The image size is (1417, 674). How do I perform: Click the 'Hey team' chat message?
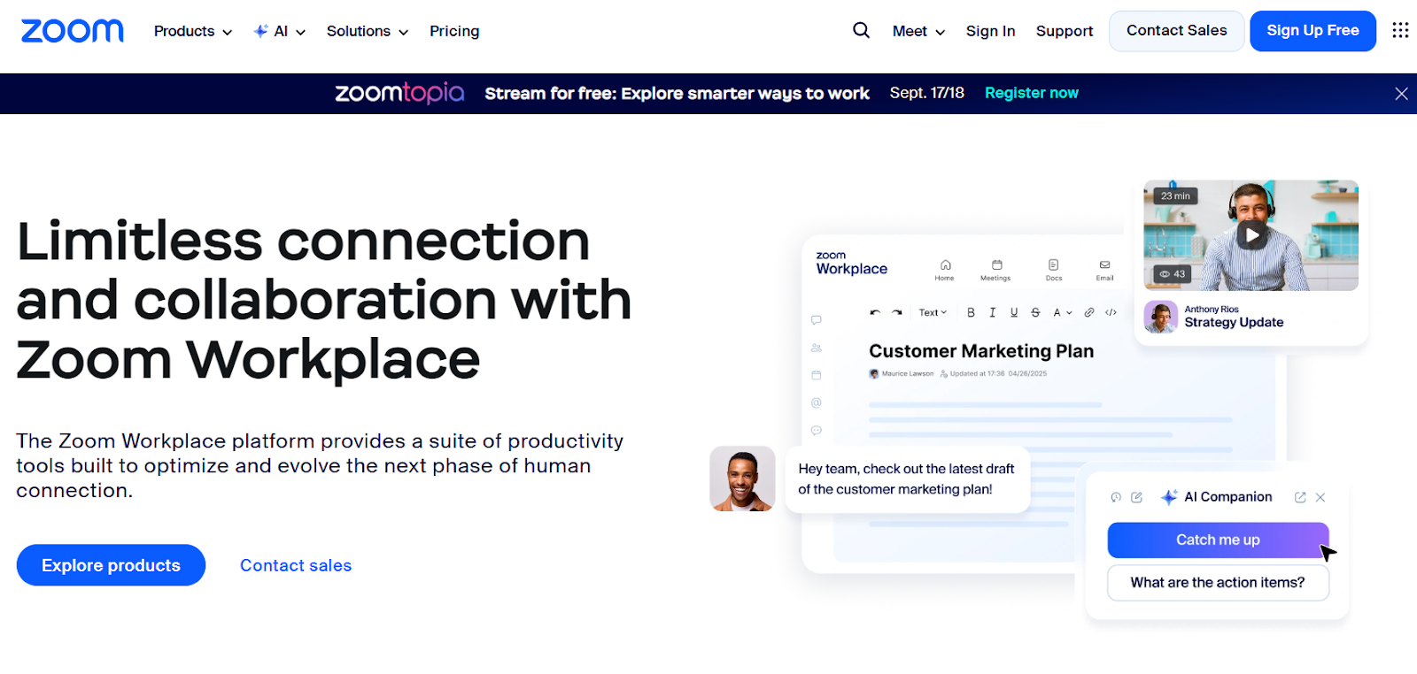click(x=906, y=479)
